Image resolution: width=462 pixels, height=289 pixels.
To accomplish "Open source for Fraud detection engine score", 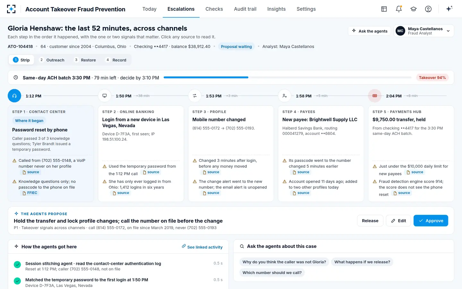I will click(402, 193).
